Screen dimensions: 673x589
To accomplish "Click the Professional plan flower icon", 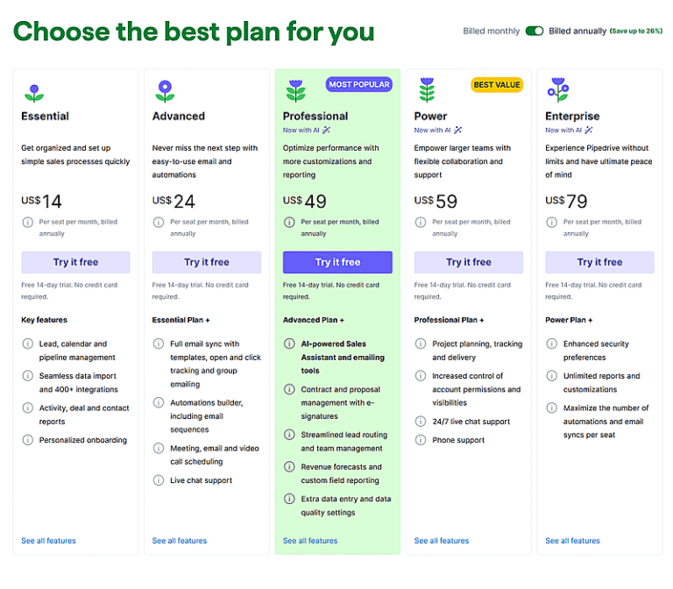I will 295,91.
